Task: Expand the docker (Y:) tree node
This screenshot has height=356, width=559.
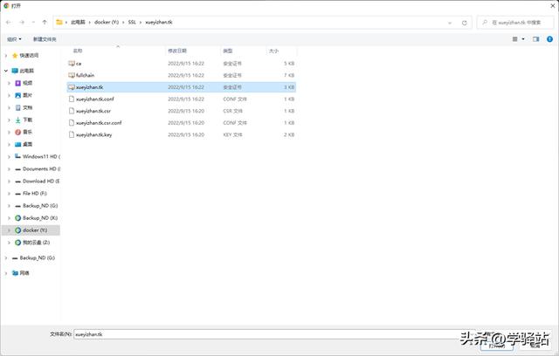Action: [9, 230]
